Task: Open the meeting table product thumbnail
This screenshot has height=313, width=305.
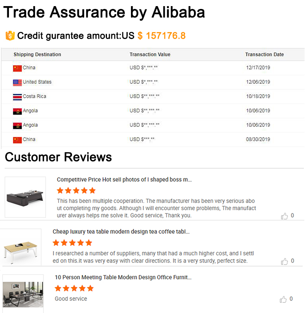Action: (23, 293)
